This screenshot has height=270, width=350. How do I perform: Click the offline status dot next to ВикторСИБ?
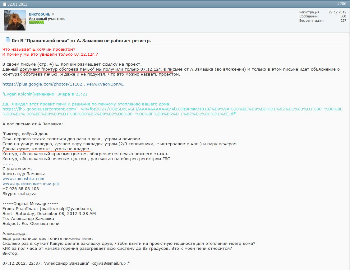(53, 14)
